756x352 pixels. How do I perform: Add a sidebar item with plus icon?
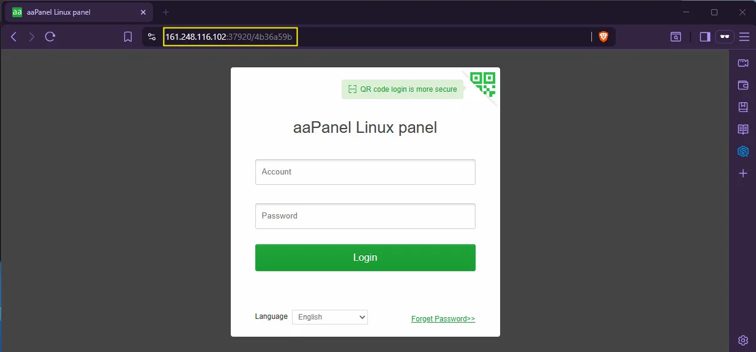[x=743, y=173]
